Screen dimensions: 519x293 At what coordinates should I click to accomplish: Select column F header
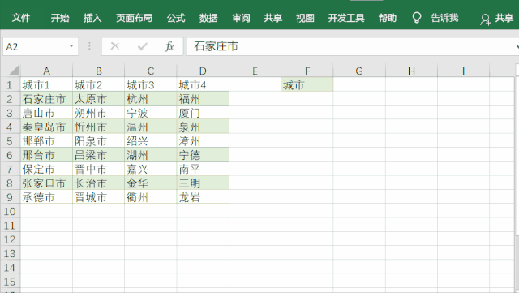click(x=307, y=71)
